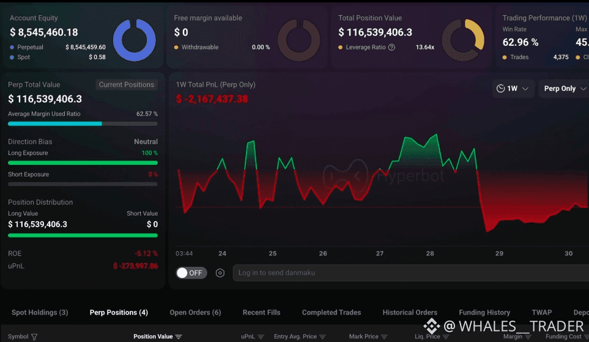Image resolution: width=589 pixels, height=342 pixels.
Task: Open the 1W time range dropdown
Action: (x=513, y=89)
